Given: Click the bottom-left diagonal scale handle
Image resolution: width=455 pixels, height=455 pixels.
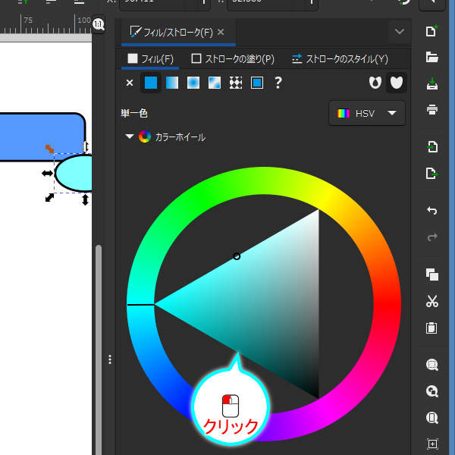Looking at the screenshot, I should tap(49, 198).
